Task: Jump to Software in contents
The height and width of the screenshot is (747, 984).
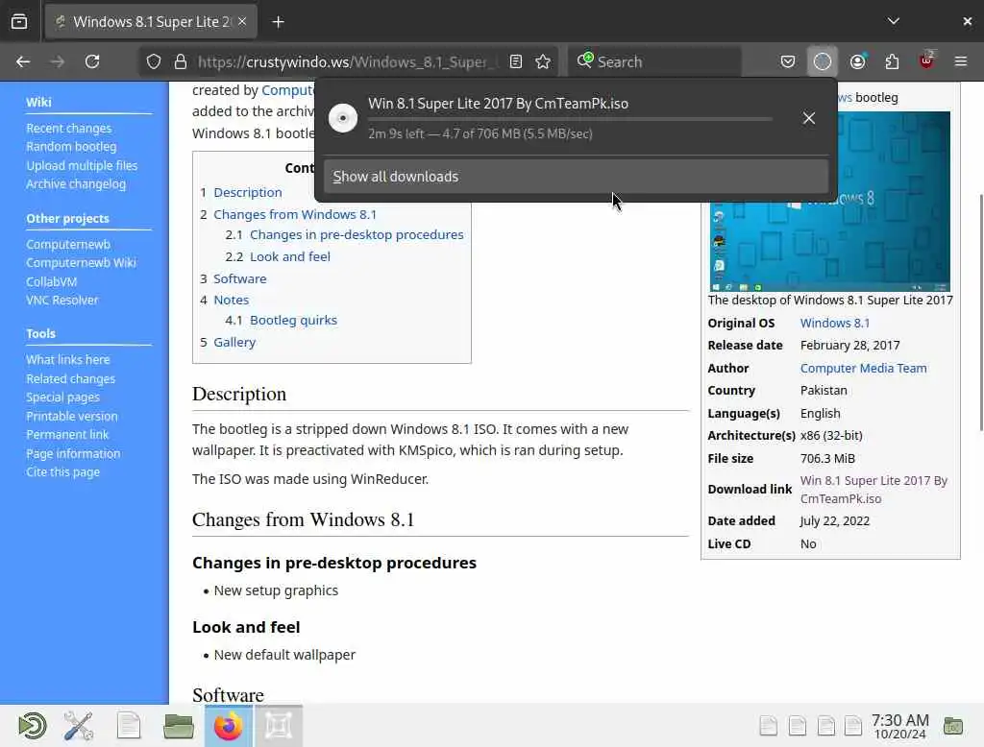Action: [239, 278]
